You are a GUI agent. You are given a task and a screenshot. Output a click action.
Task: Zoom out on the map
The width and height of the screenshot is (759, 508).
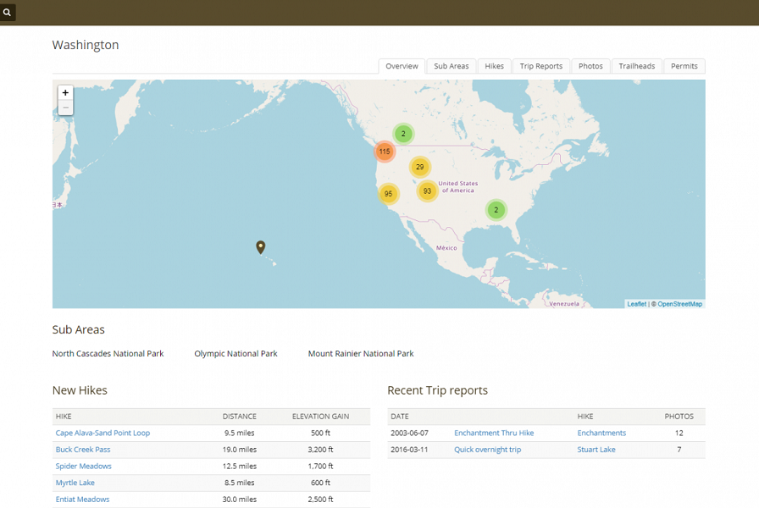tap(65, 108)
